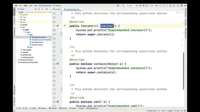Image resolution: width=200 pixels, height=112 pixels.
Task: Open the user account dropdown in toolbar
Action: coord(118,6)
